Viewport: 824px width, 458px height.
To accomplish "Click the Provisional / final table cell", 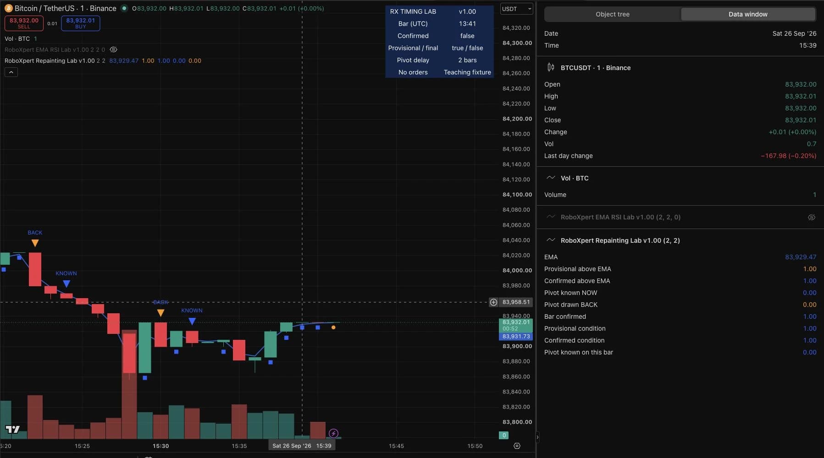I will click(413, 48).
